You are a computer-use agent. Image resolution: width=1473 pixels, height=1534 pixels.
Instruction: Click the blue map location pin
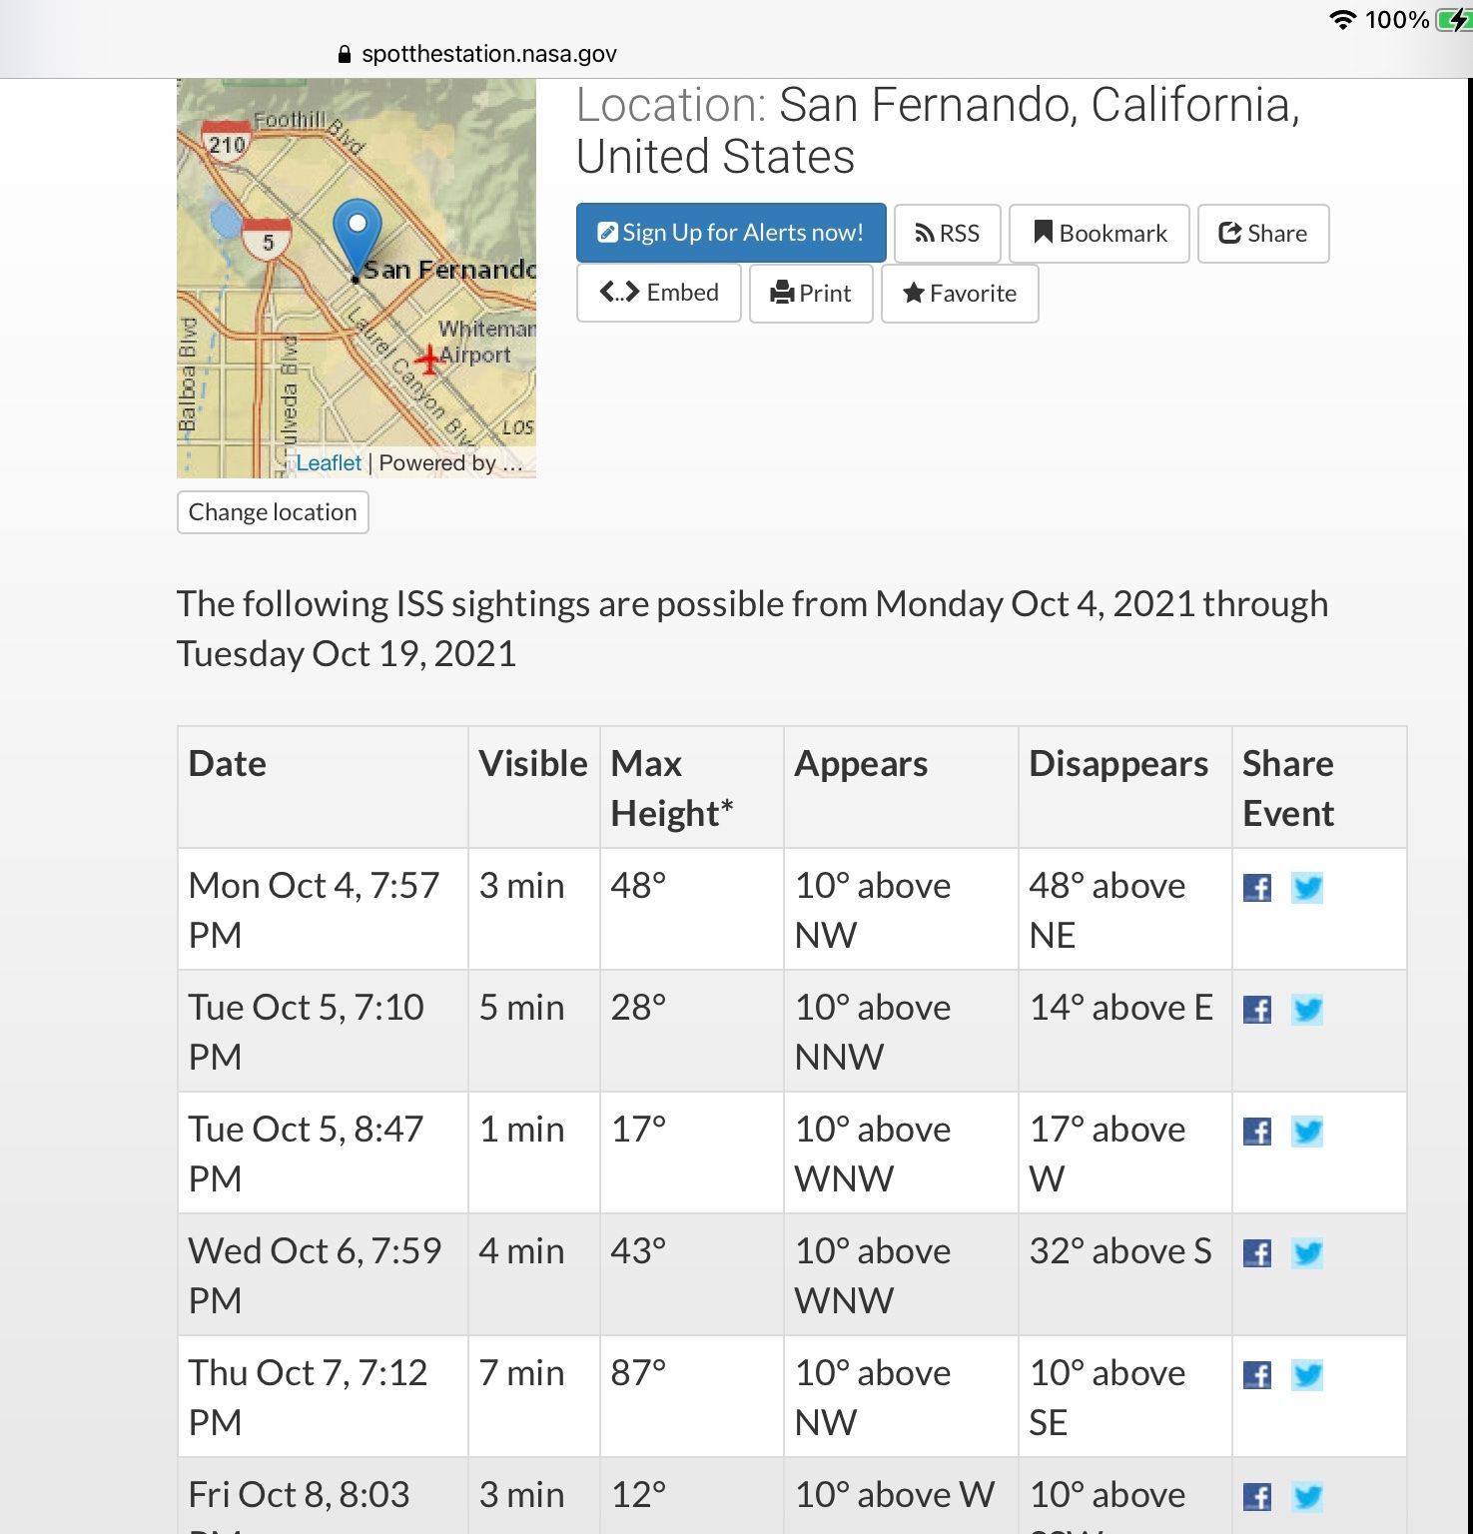357,232
